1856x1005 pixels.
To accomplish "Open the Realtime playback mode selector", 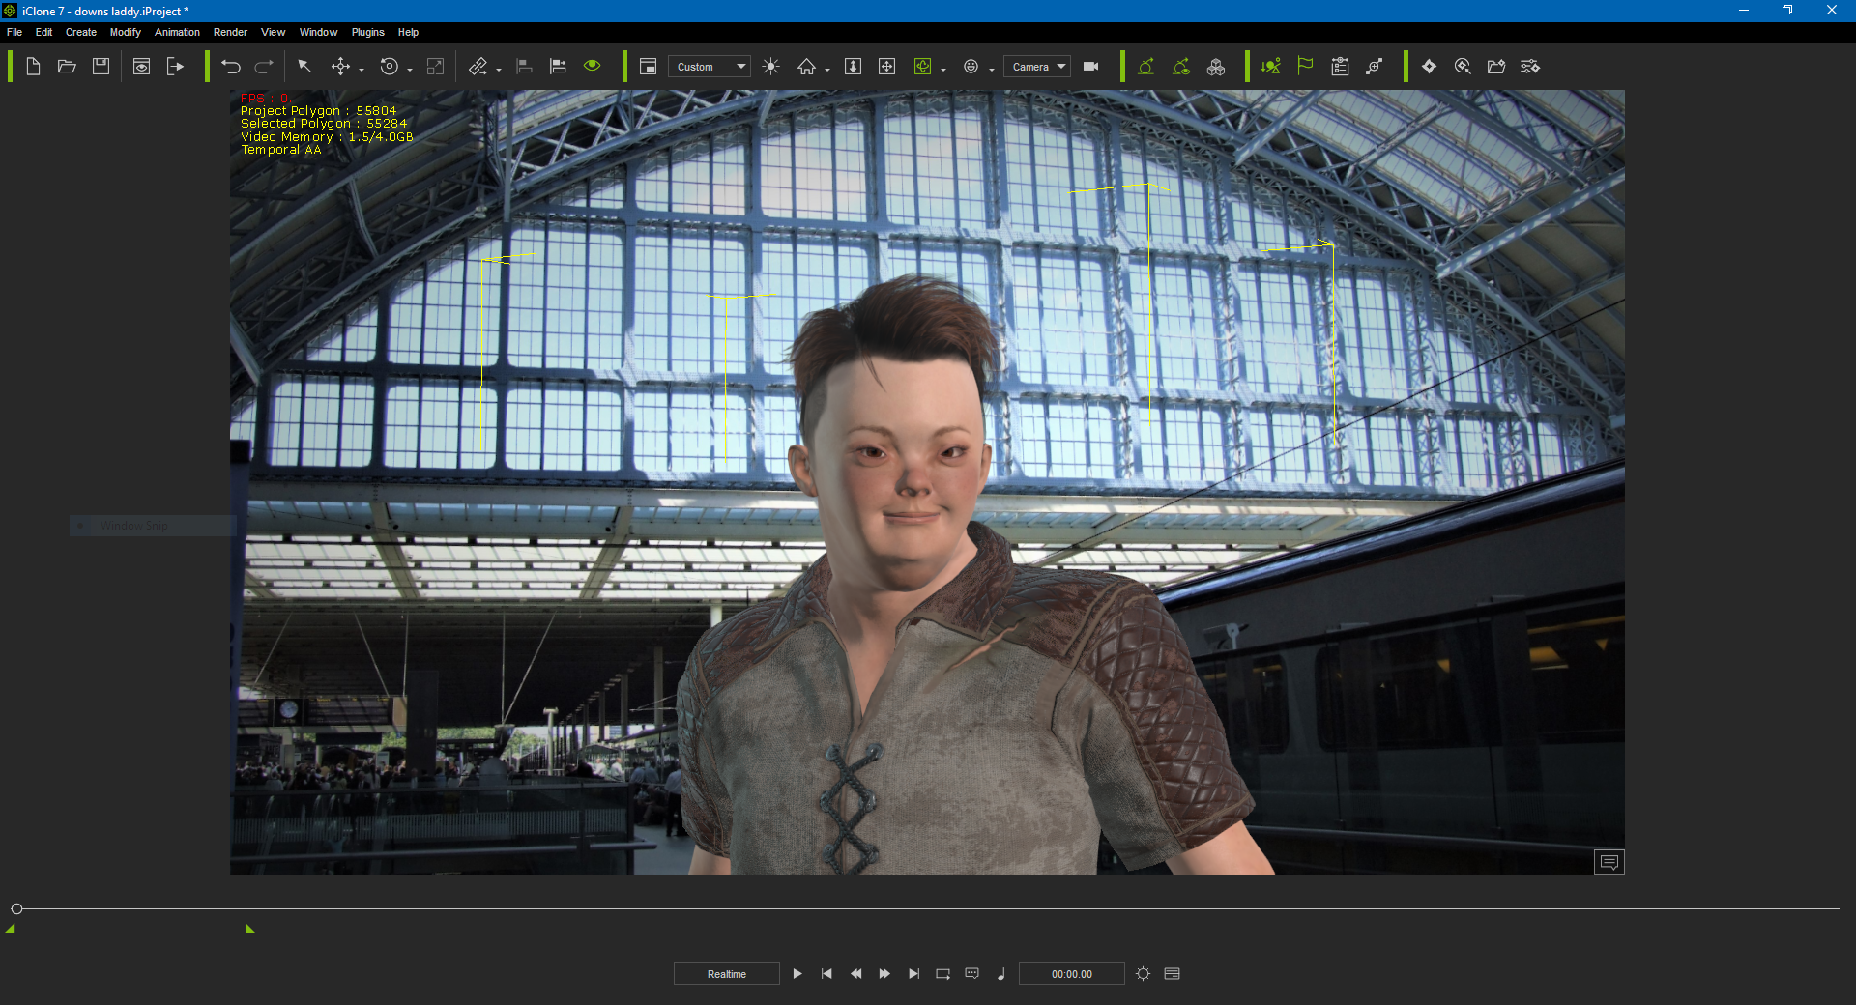I will [727, 974].
